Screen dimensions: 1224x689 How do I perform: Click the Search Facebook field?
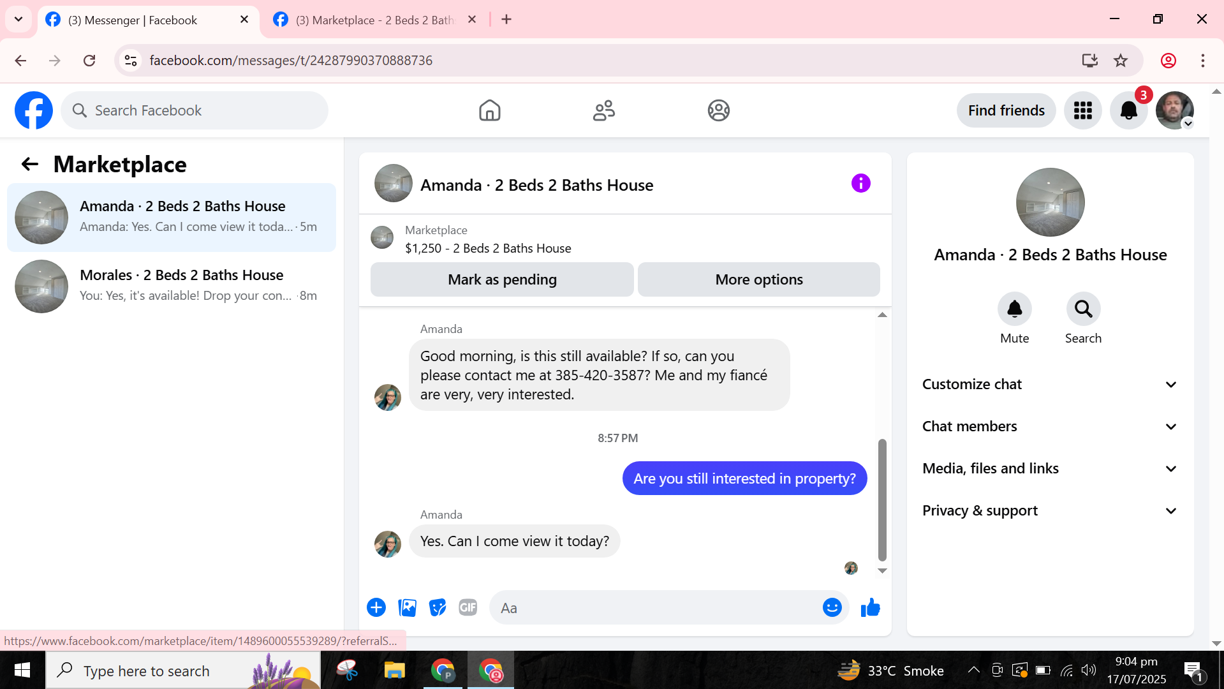[195, 110]
